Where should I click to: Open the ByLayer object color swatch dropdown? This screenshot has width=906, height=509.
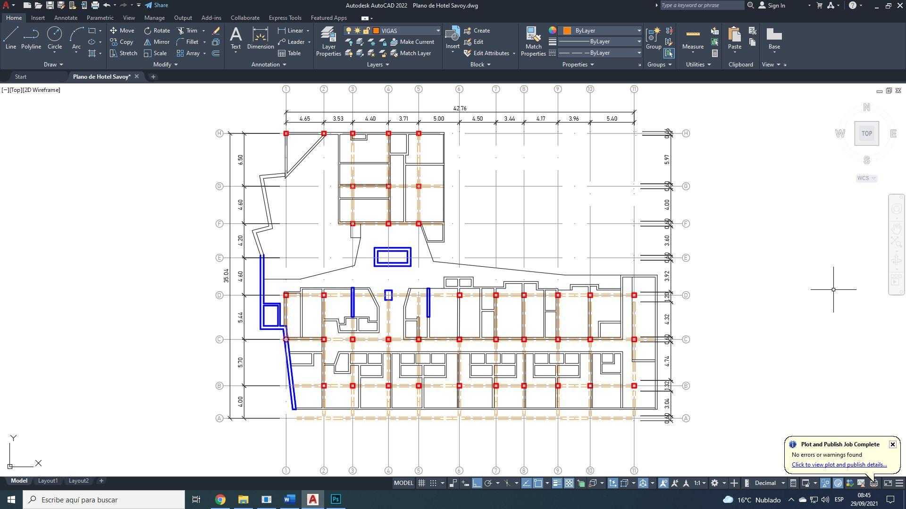pyautogui.click(x=638, y=31)
